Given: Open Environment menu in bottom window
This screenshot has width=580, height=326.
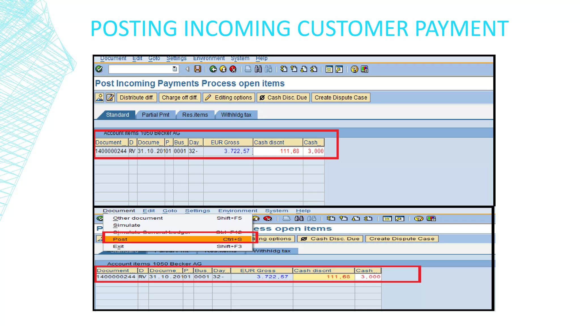Looking at the screenshot, I should point(238,211).
